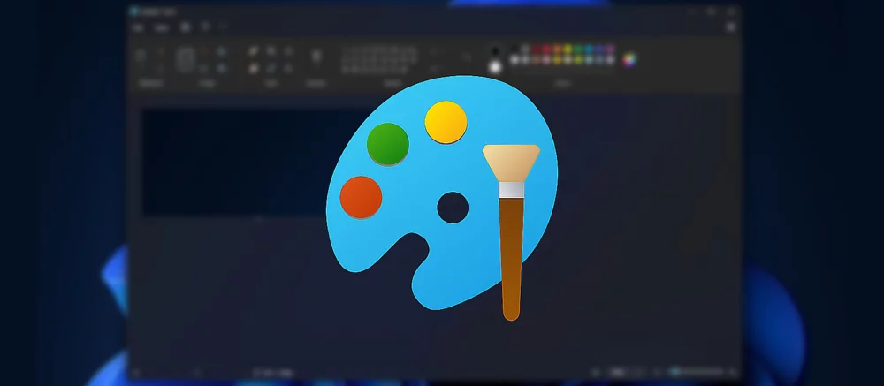Select the black Color 1 circle

click(x=495, y=51)
